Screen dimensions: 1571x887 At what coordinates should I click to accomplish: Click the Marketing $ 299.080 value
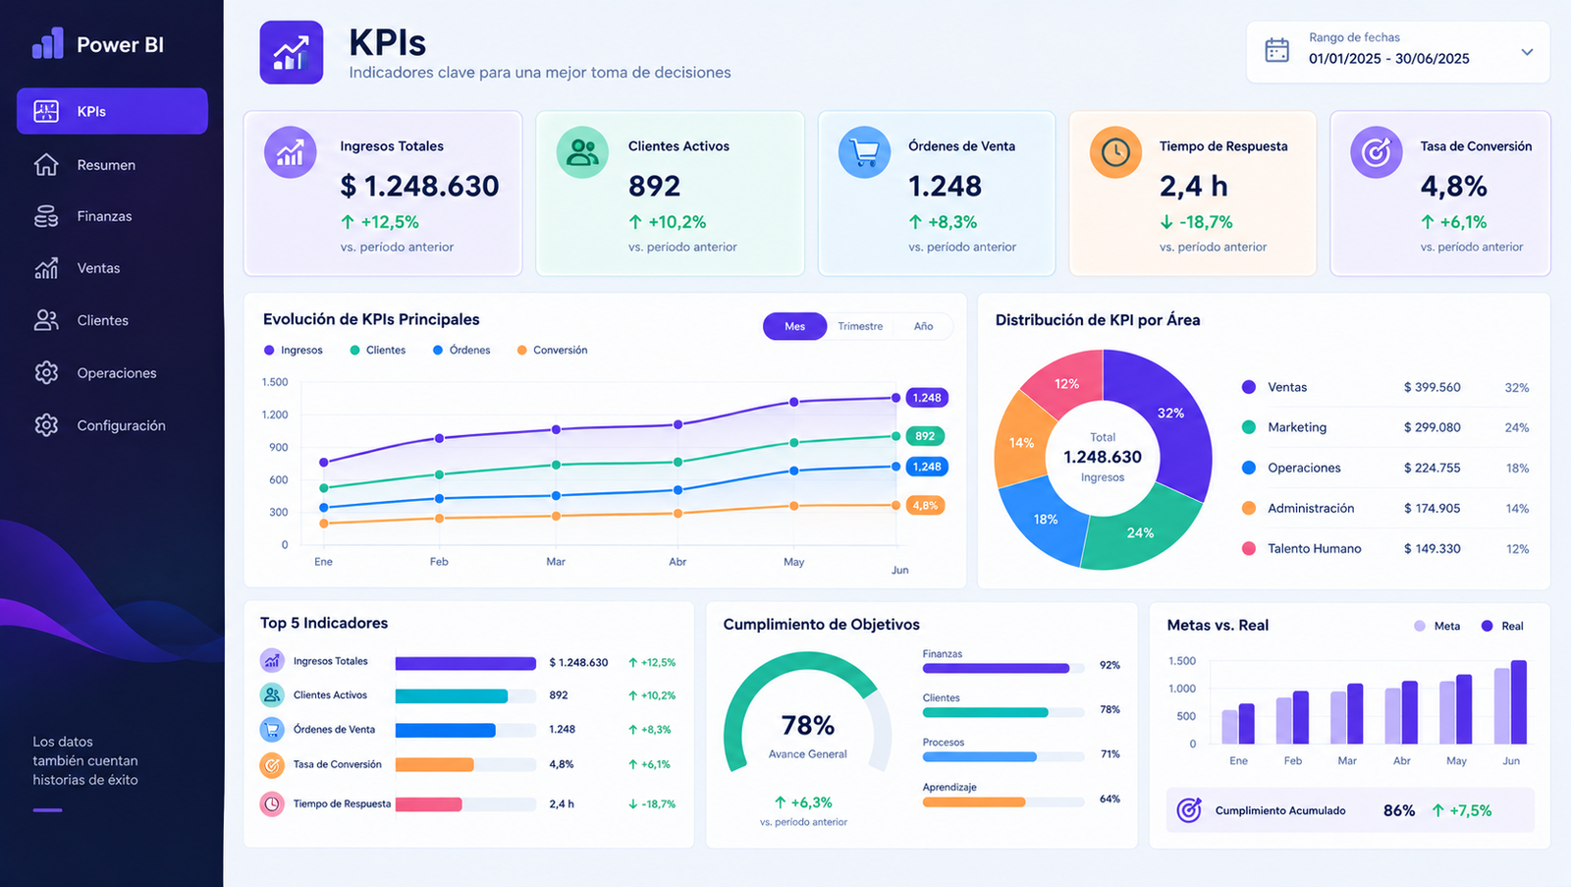pos(1432,427)
